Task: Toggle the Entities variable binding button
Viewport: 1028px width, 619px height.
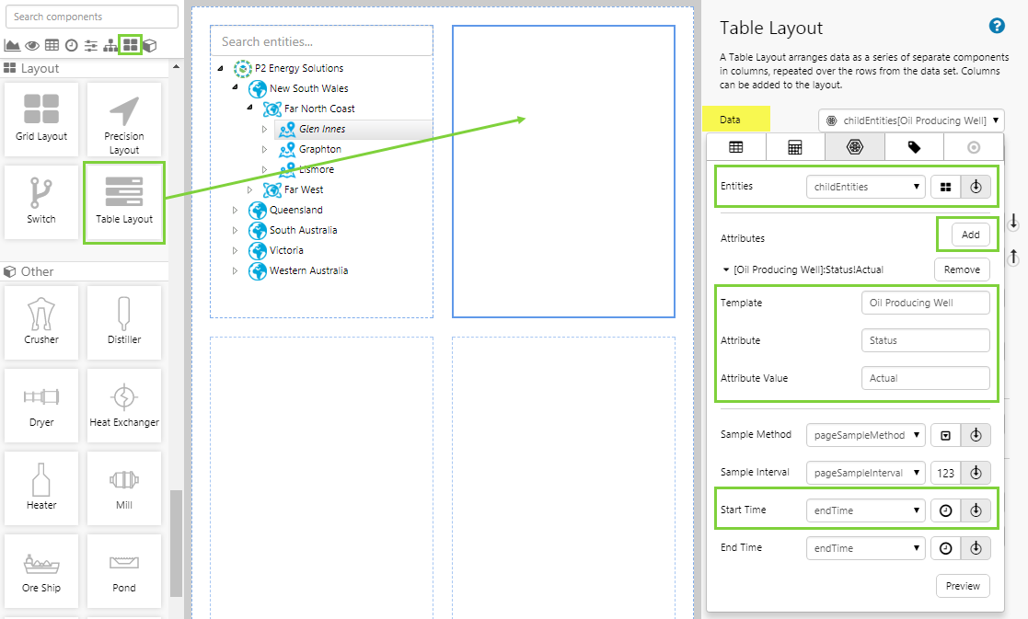Action: pos(976,187)
